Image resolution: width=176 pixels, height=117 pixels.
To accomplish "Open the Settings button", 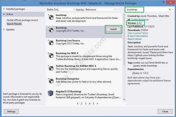I will [11, 111].
